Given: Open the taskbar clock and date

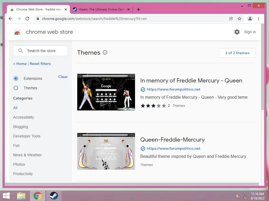Looking at the screenshot, I should point(257,196).
